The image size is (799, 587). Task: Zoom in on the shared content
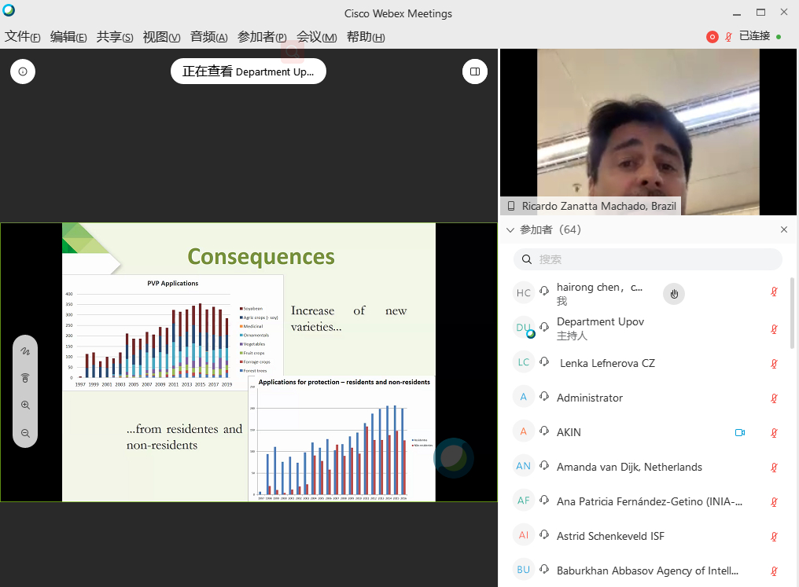25,405
